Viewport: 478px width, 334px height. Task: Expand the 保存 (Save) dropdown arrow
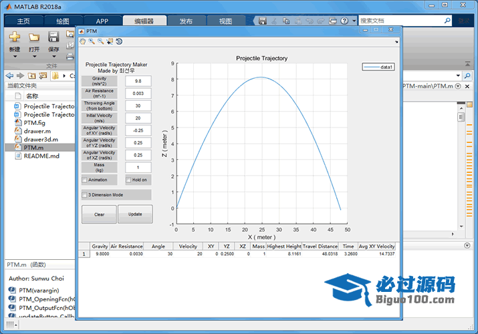[x=53, y=55]
